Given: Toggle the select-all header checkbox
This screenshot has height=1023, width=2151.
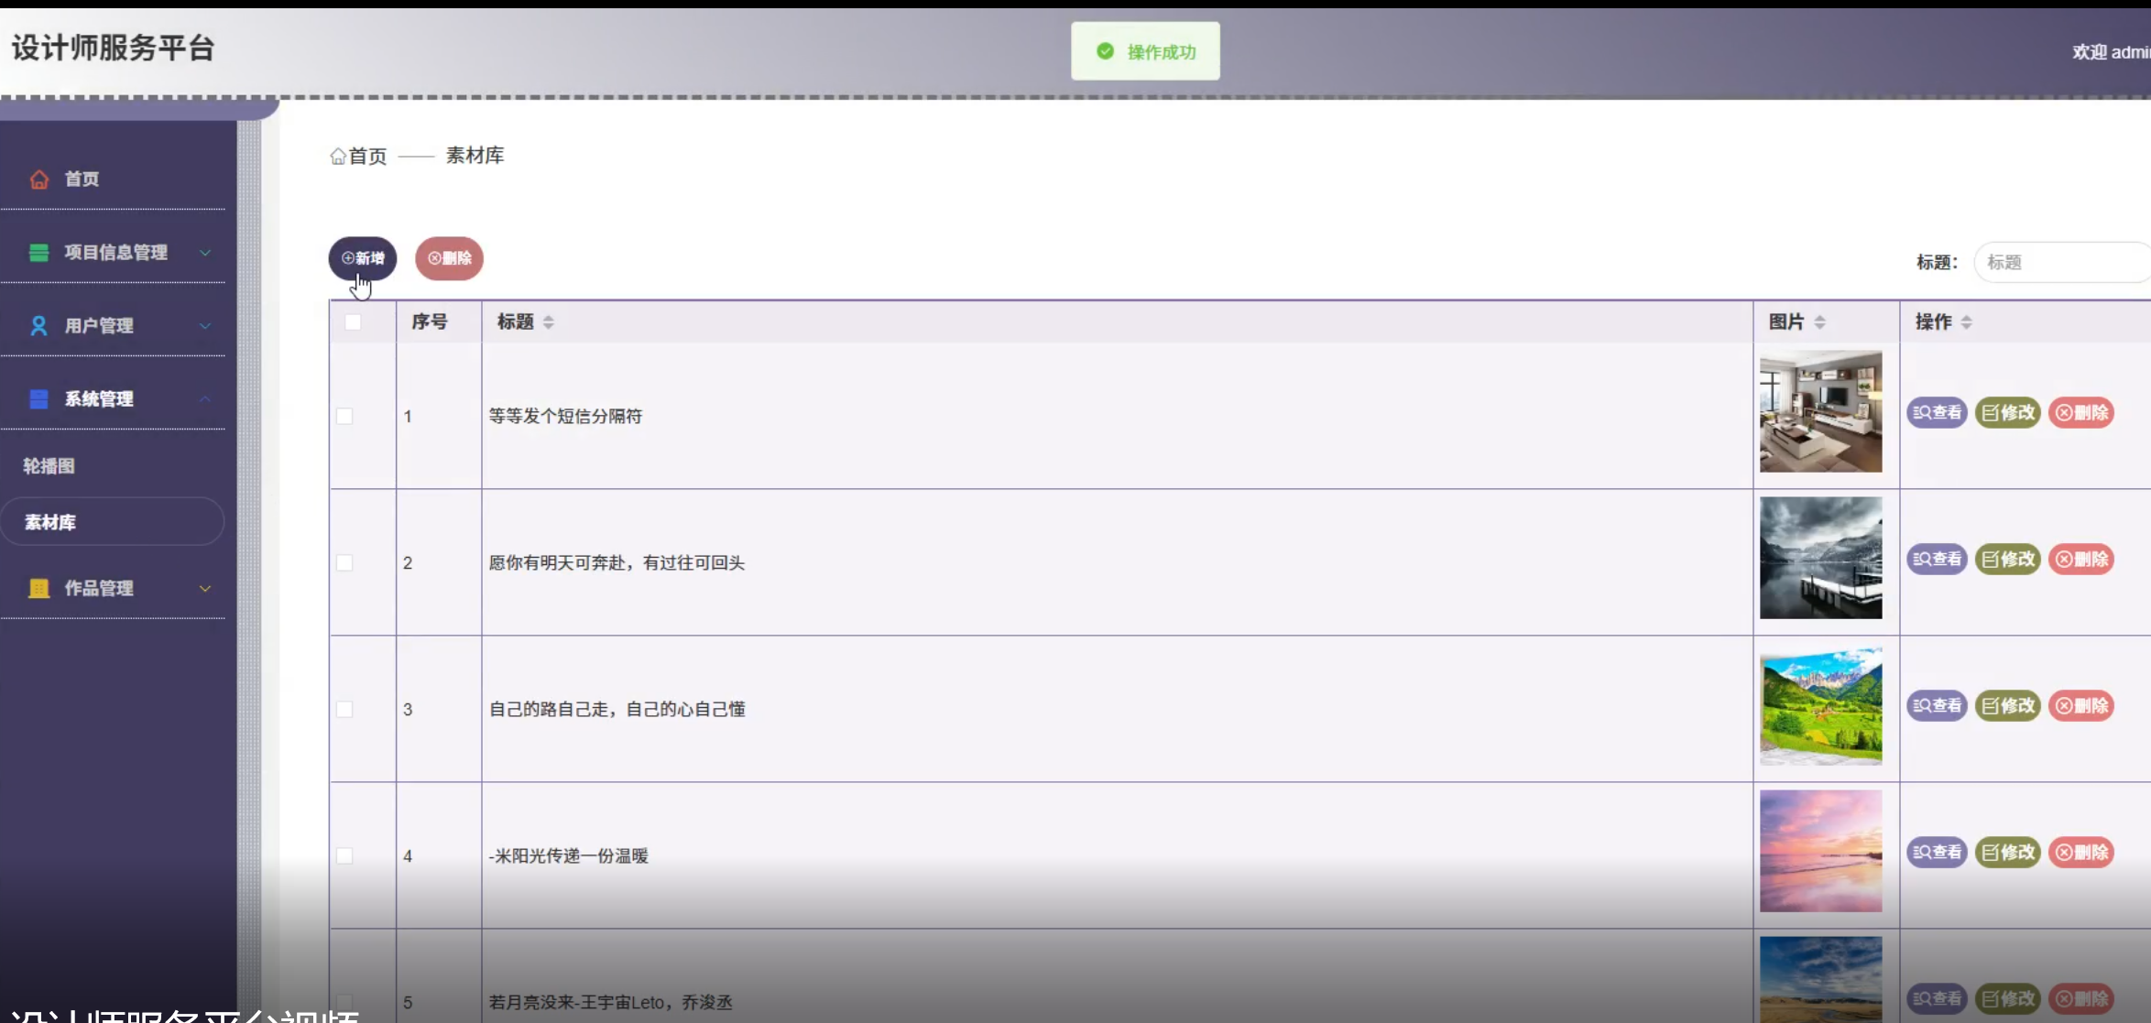Looking at the screenshot, I should tap(353, 322).
